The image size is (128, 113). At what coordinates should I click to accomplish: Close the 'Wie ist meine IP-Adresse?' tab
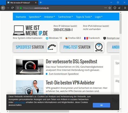point(36,3)
